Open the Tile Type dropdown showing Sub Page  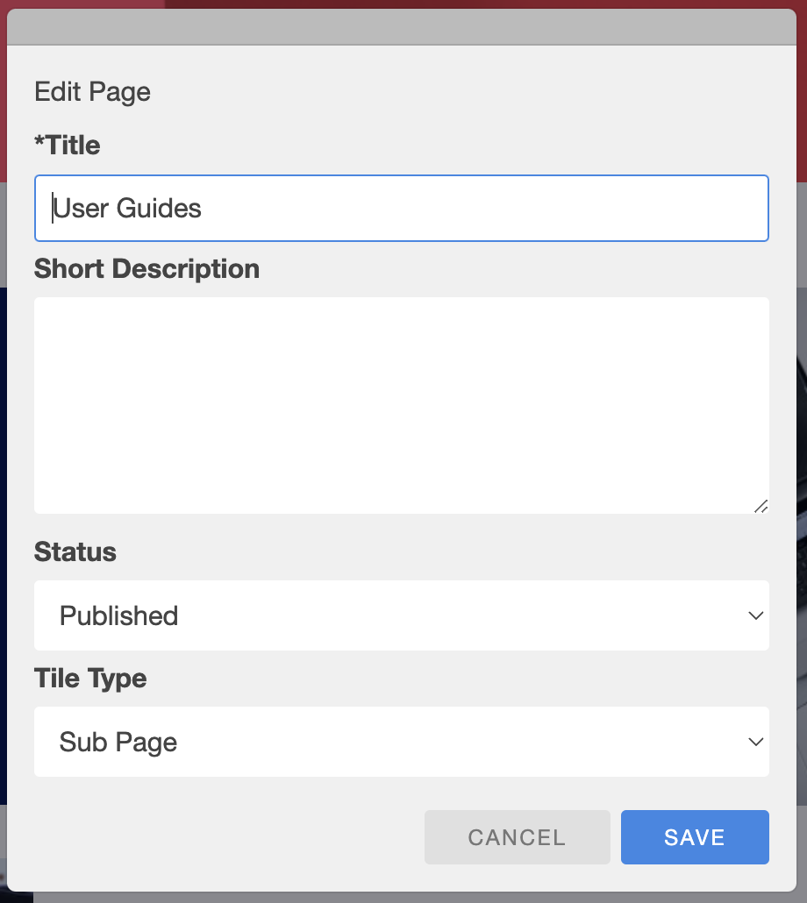coord(402,742)
